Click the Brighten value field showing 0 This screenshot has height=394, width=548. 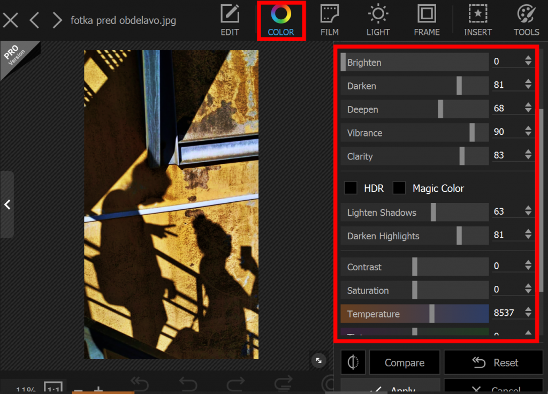[x=507, y=62]
